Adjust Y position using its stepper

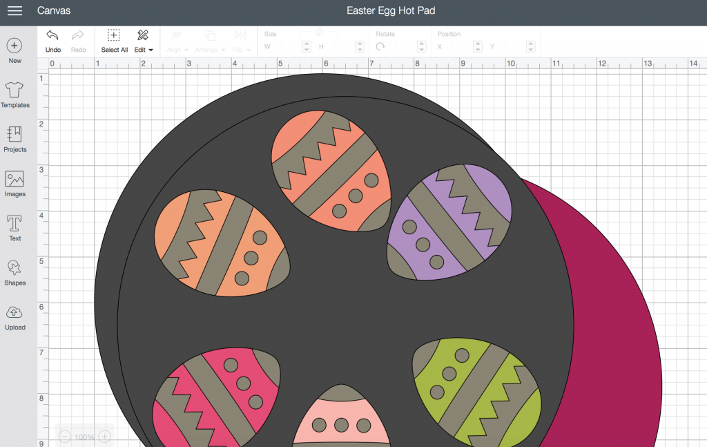(531, 46)
